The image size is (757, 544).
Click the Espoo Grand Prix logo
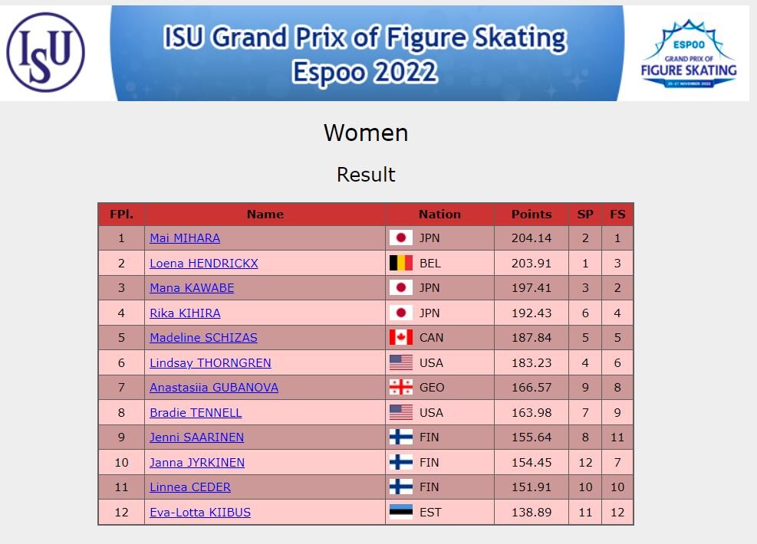[689, 54]
